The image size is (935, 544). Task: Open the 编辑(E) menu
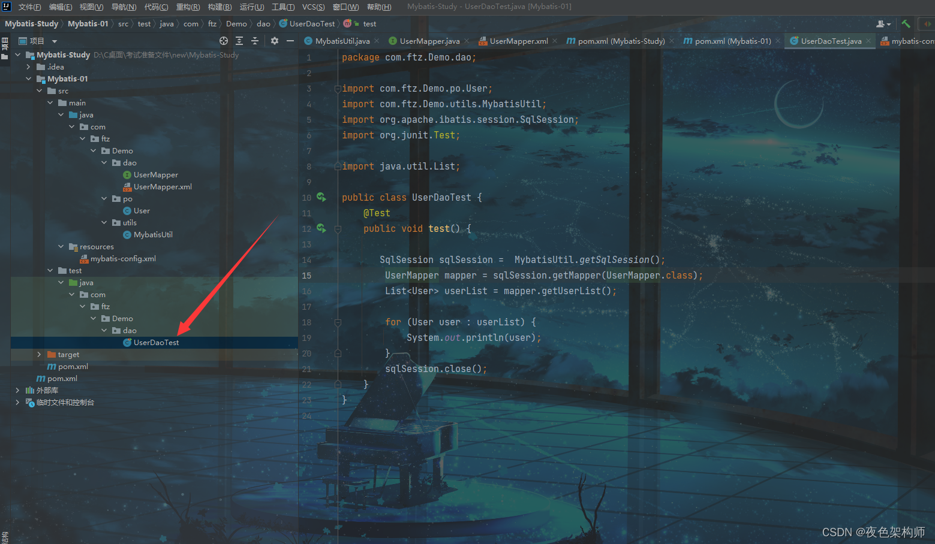60,7
